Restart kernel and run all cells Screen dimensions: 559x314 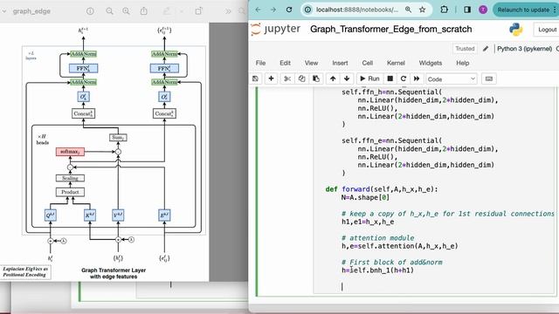(417, 78)
